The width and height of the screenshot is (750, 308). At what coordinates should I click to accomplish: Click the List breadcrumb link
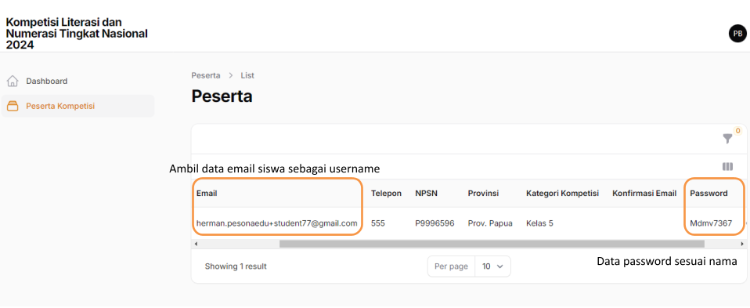click(247, 76)
